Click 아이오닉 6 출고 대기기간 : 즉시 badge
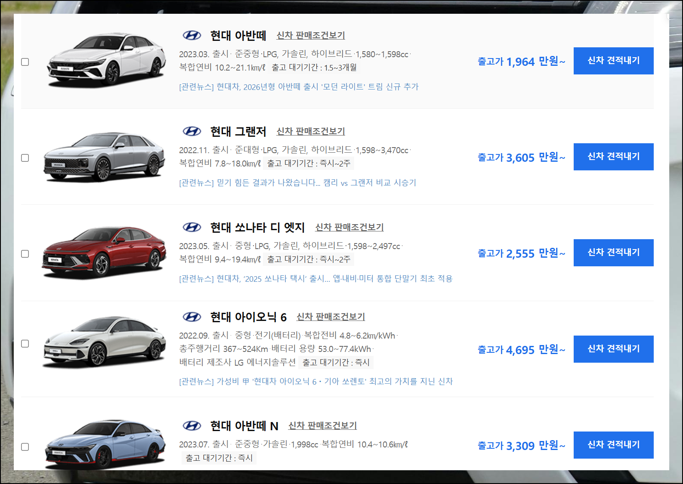The image size is (683, 484). (x=336, y=363)
